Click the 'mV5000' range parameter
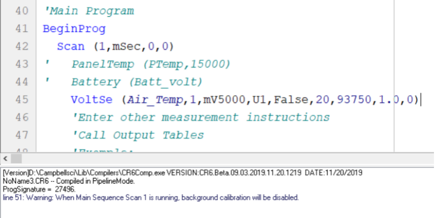The width and height of the screenshot is (435, 218). [x=224, y=99]
